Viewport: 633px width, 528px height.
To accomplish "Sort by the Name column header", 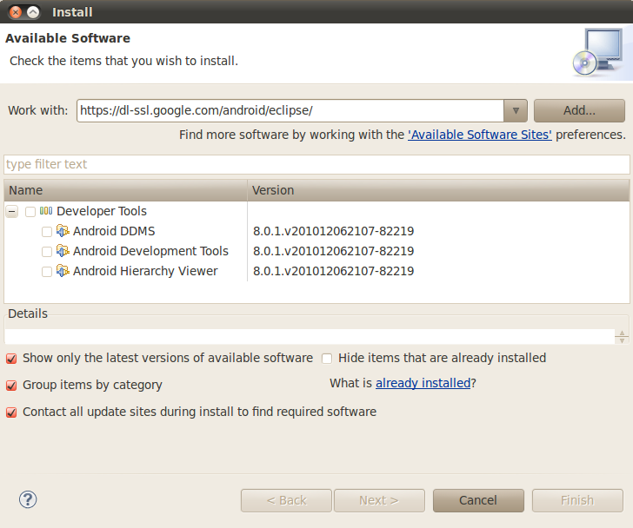I will tap(126, 190).
